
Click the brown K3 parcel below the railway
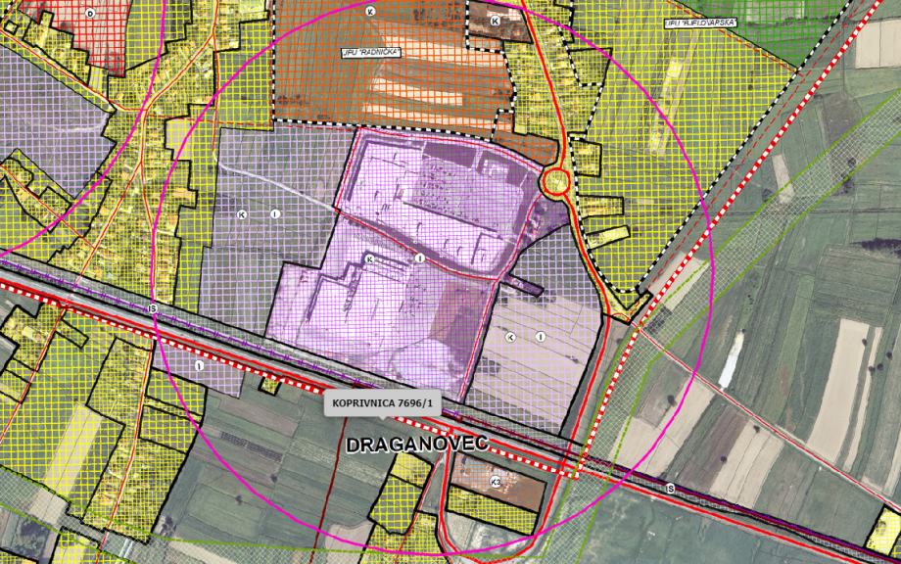click(x=498, y=484)
